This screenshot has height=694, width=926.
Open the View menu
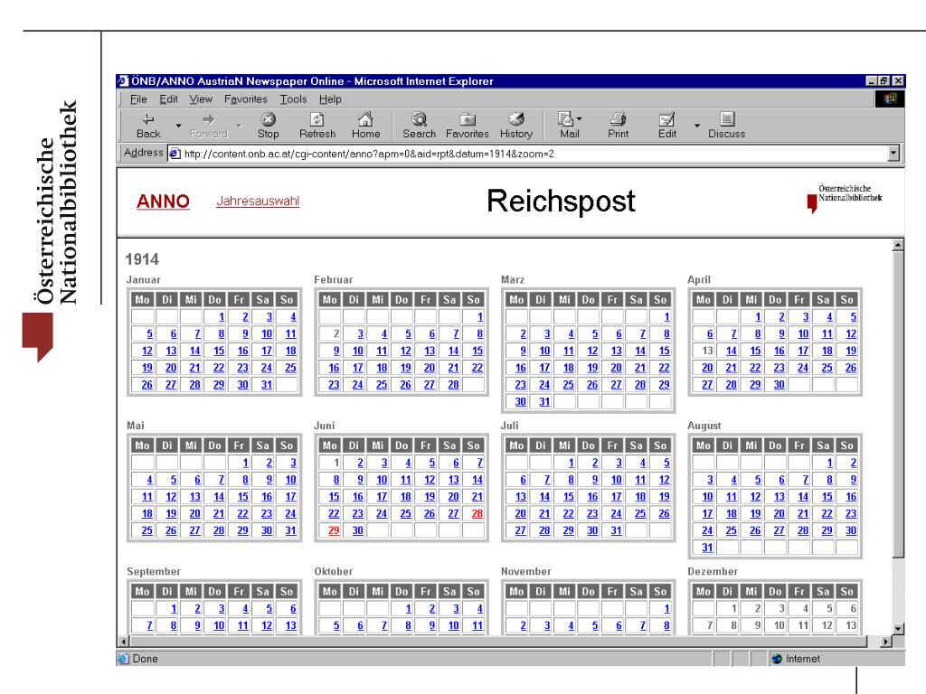pyautogui.click(x=201, y=99)
